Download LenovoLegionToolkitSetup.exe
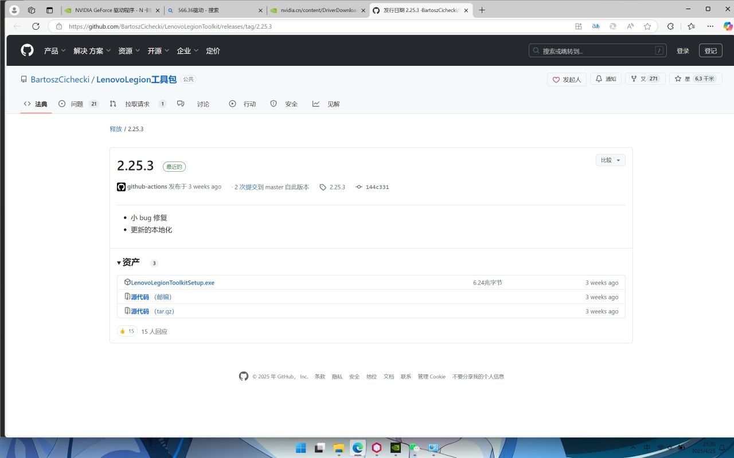This screenshot has height=458, width=734. coord(173,283)
